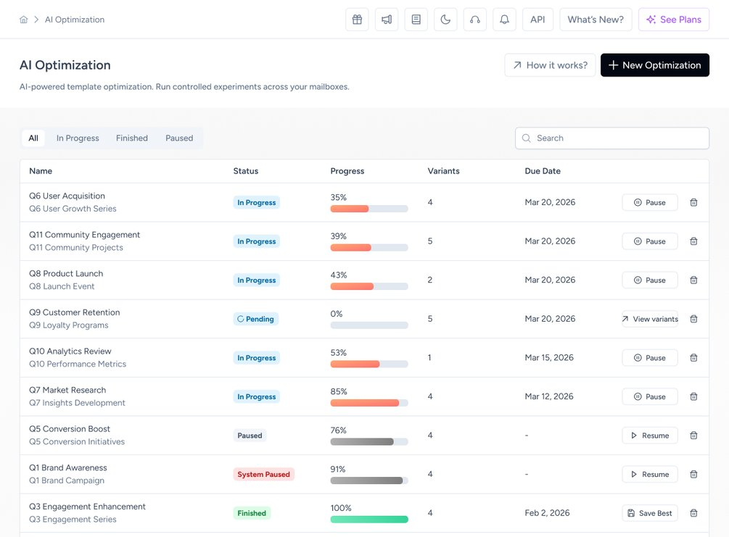Open the document notes icon
This screenshot has height=537, width=729.
tap(416, 20)
